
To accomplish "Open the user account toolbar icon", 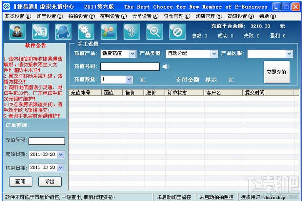I will tap(17, 32).
